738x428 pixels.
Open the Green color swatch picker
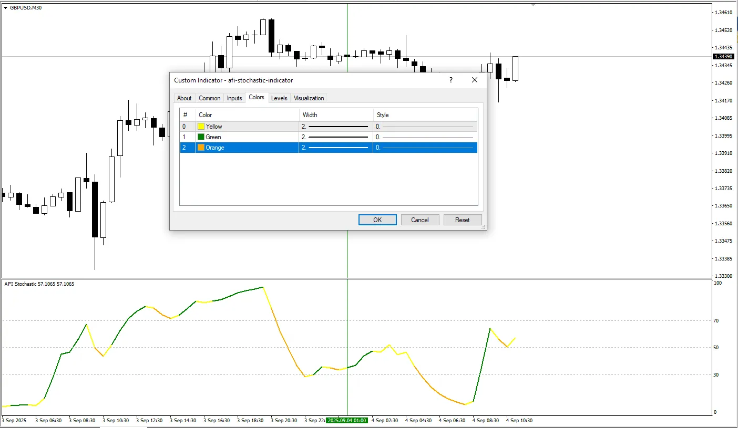(x=200, y=137)
